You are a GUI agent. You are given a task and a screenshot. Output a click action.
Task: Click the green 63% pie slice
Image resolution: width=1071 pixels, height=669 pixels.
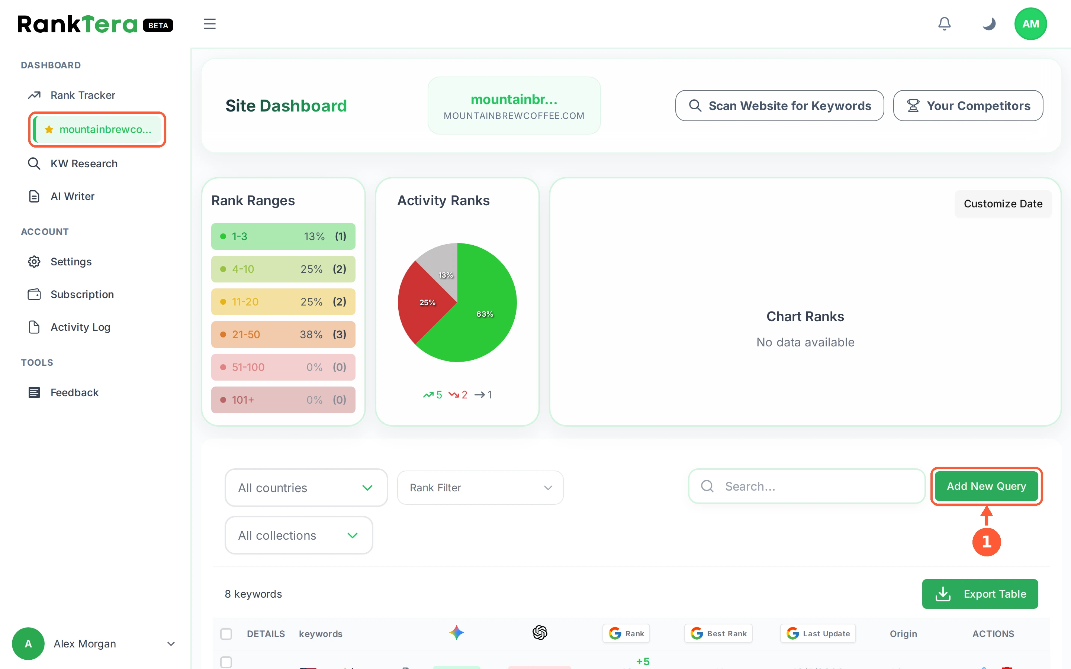tap(485, 314)
